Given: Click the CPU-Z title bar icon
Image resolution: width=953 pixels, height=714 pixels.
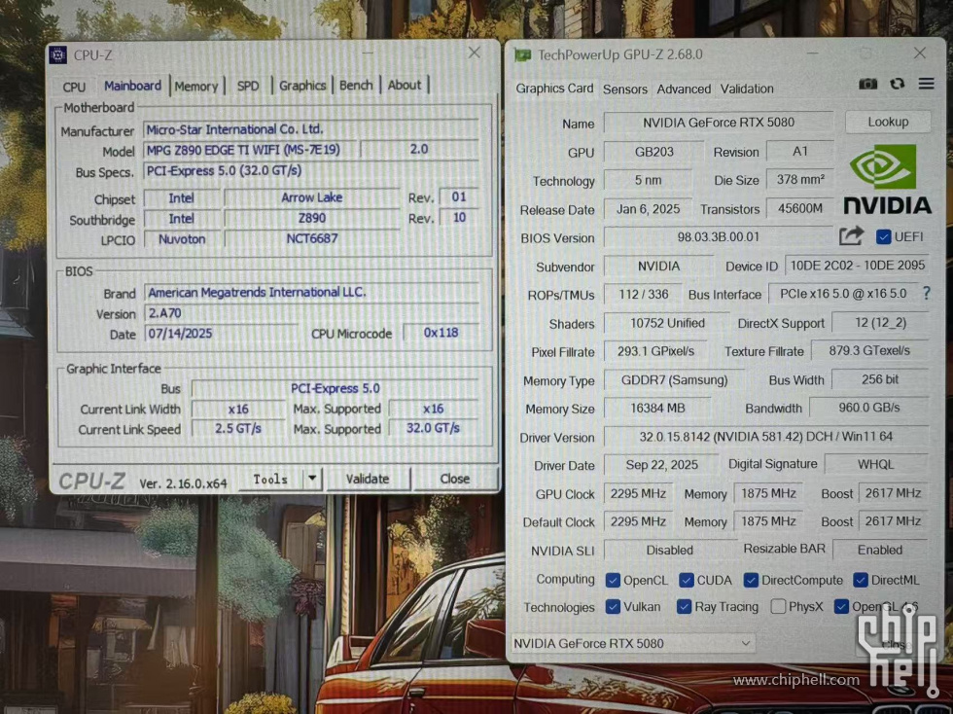Looking at the screenshot, I should 58,55.
